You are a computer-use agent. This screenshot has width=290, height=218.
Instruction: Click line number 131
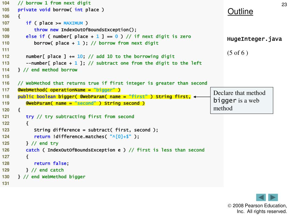pos(6,184)
